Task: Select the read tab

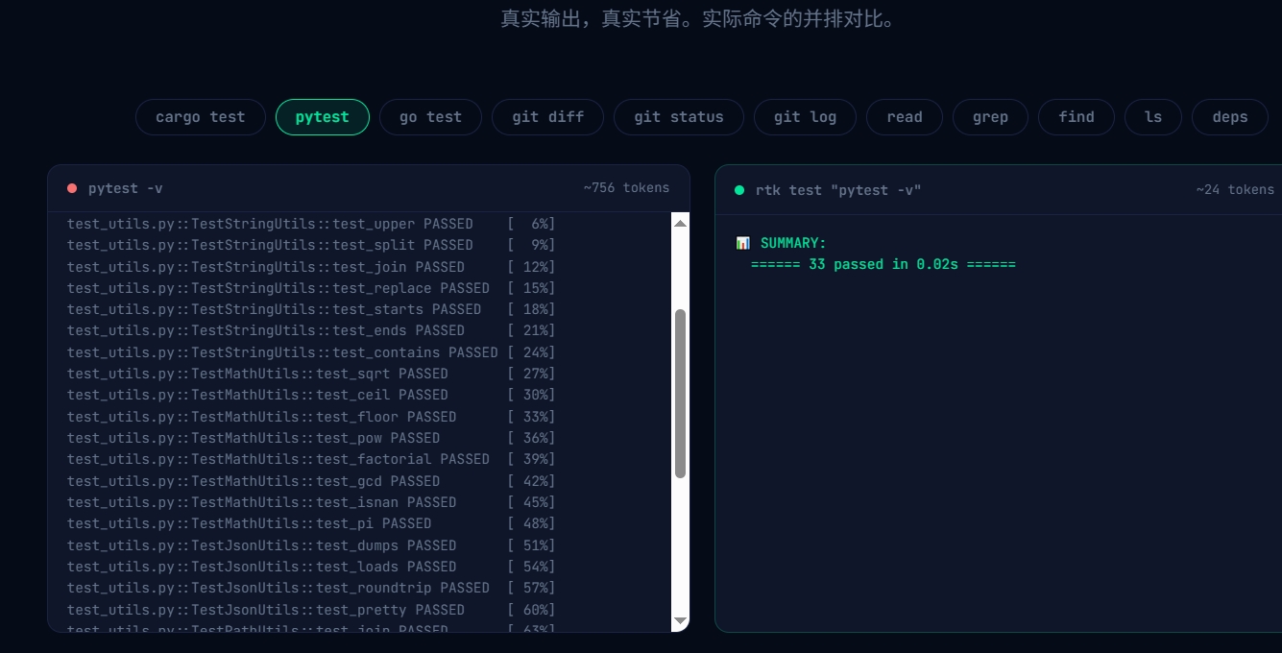Action: [x=905, y=117]
